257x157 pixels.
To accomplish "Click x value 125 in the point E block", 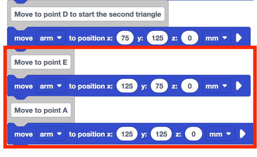I will point(127,86).
